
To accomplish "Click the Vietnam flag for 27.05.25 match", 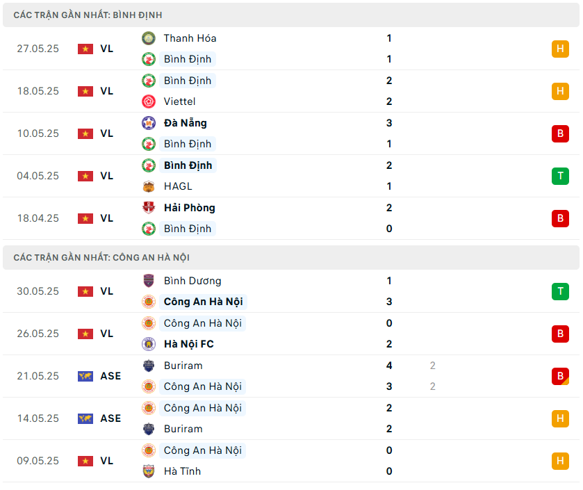I will point(85,49).
